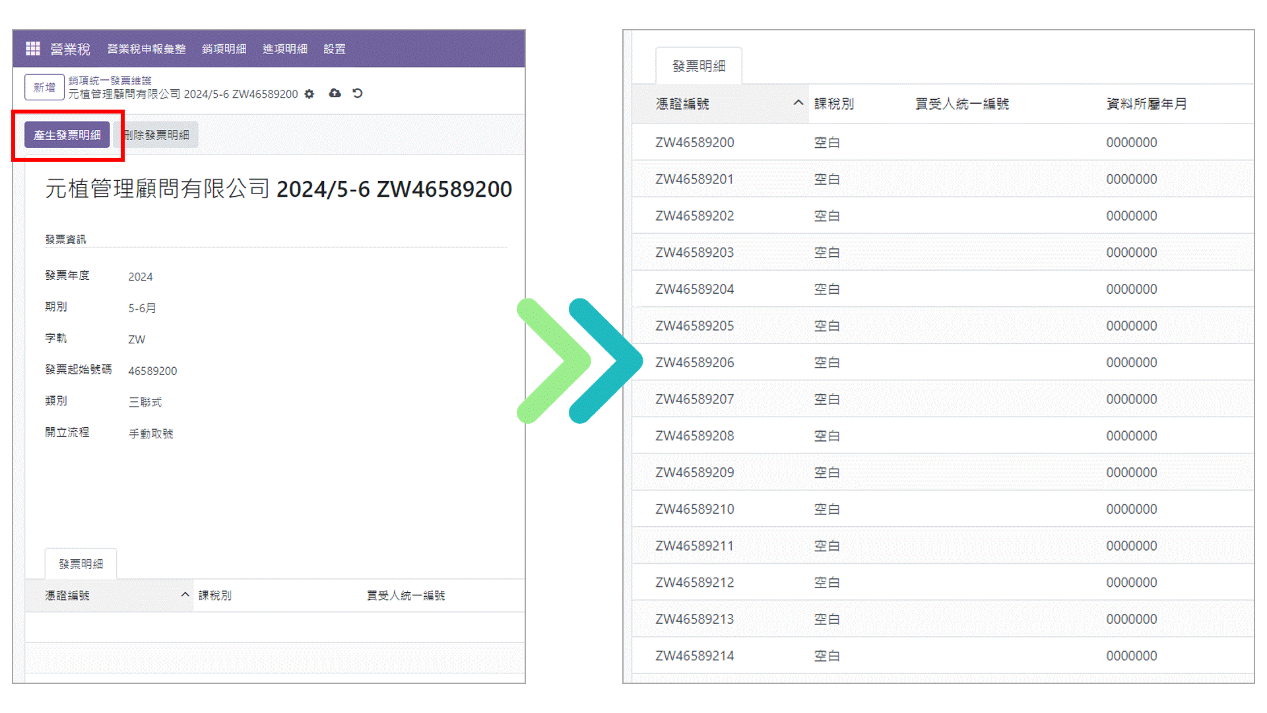Open row ZW46589213
This screenshot has height=713, width=1267.
(943, 619)
